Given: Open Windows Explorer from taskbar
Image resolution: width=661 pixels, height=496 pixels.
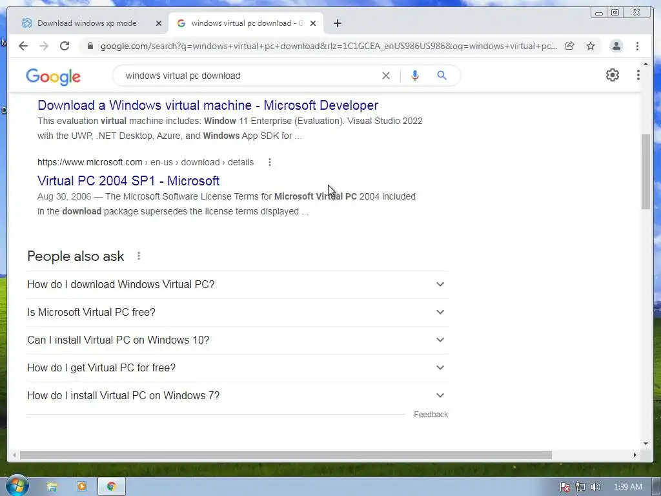Looking at the screenshot, I should point(52,487).
